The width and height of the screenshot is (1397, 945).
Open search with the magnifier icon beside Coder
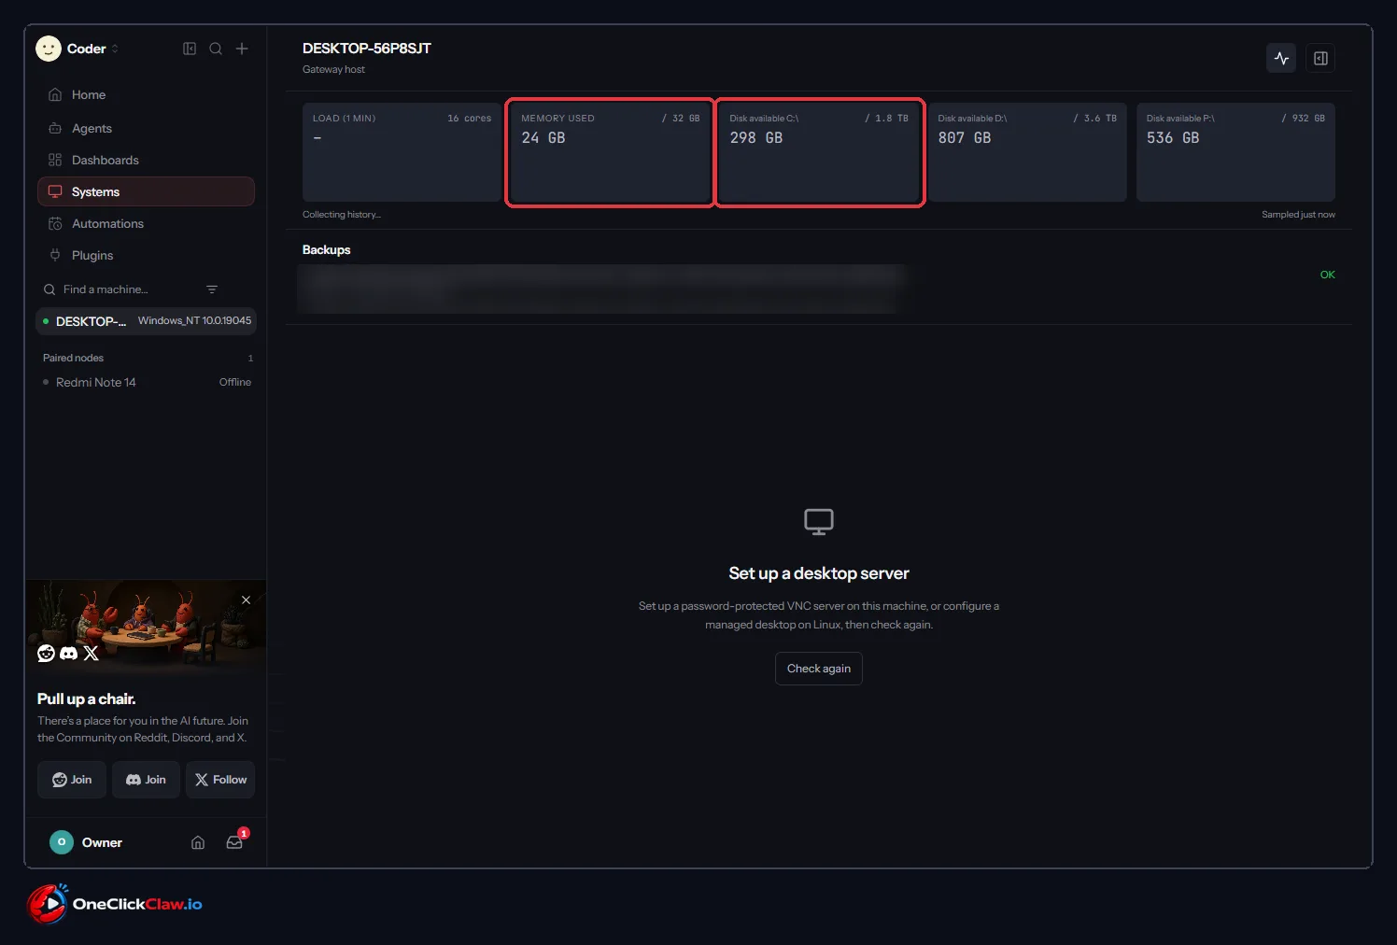[x=216, y=49]
